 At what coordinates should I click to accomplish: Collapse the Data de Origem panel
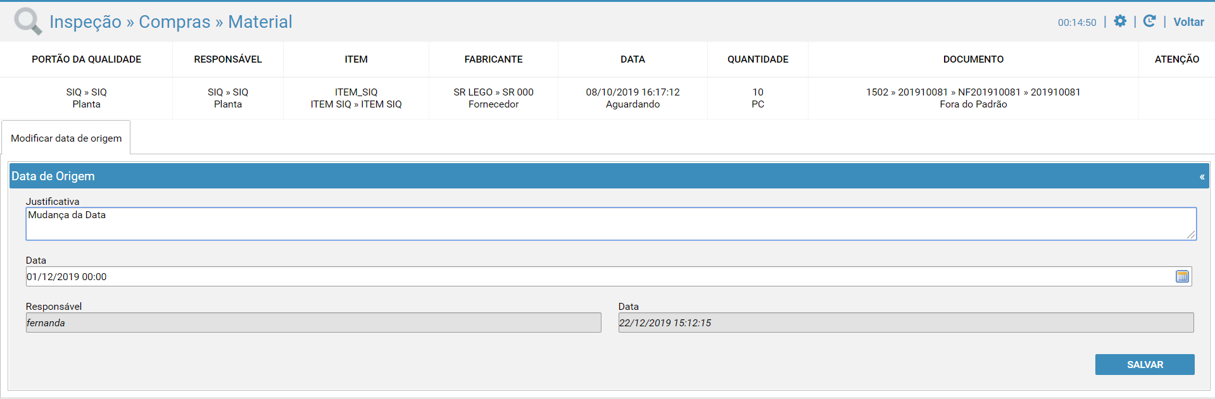click(x=1202, y=177)
